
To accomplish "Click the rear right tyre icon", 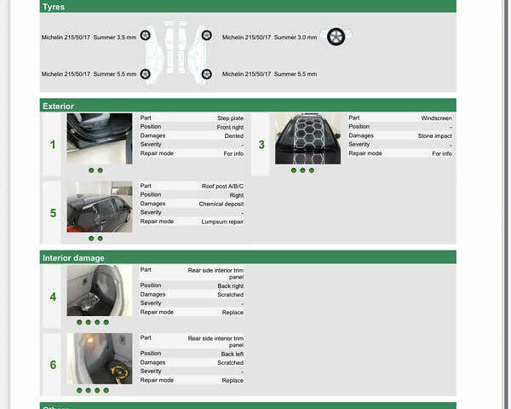I will tap(206, 74).
